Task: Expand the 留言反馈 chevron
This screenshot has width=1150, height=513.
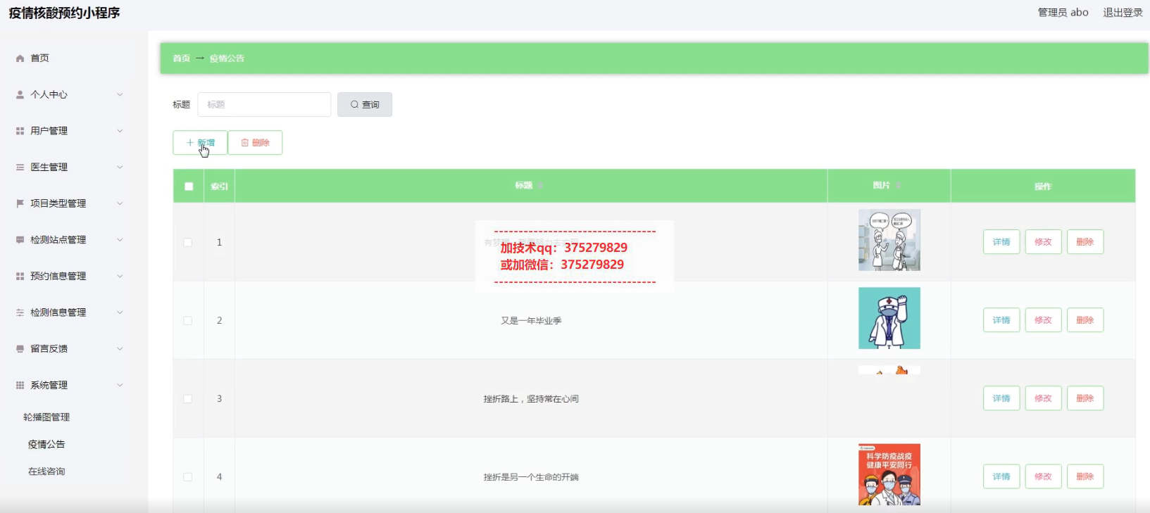Action: (120, 349)
